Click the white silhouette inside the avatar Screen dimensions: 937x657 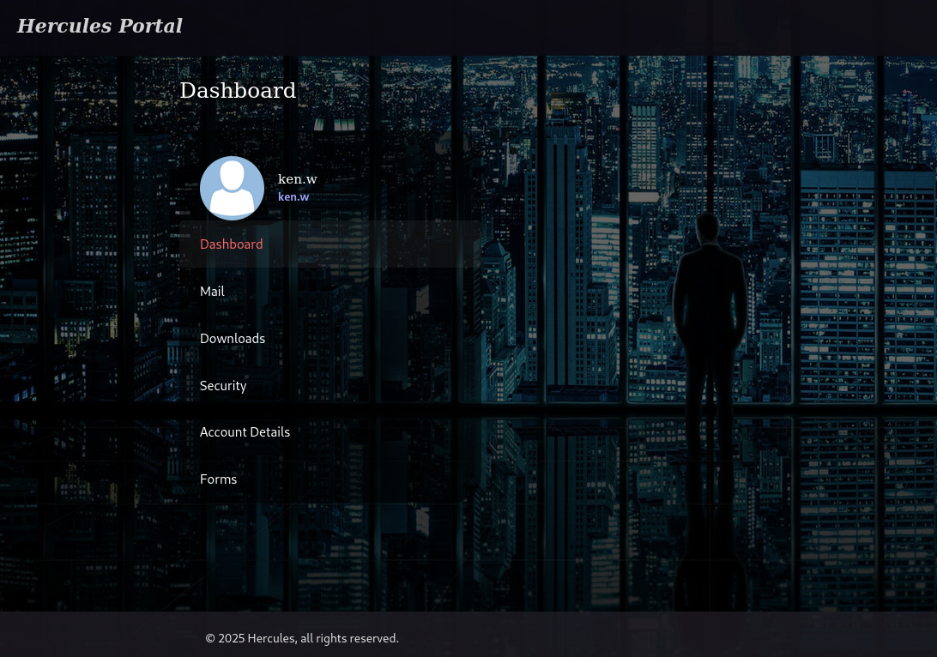pos(232,190)
